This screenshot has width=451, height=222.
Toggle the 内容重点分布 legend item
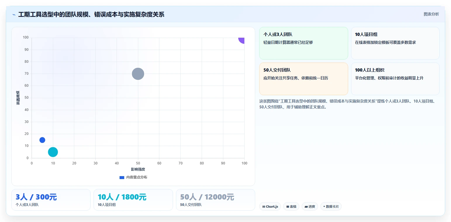click(133, 177)
